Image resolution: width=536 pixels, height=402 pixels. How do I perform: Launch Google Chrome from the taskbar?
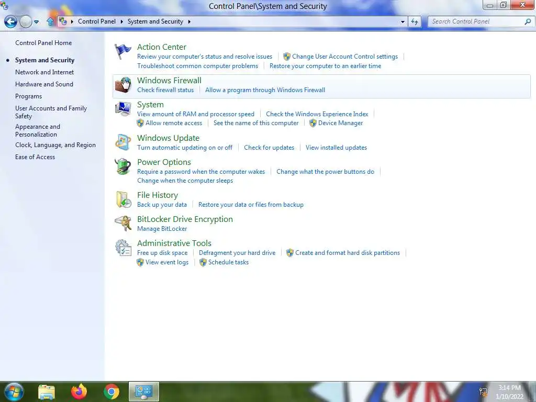111,392
